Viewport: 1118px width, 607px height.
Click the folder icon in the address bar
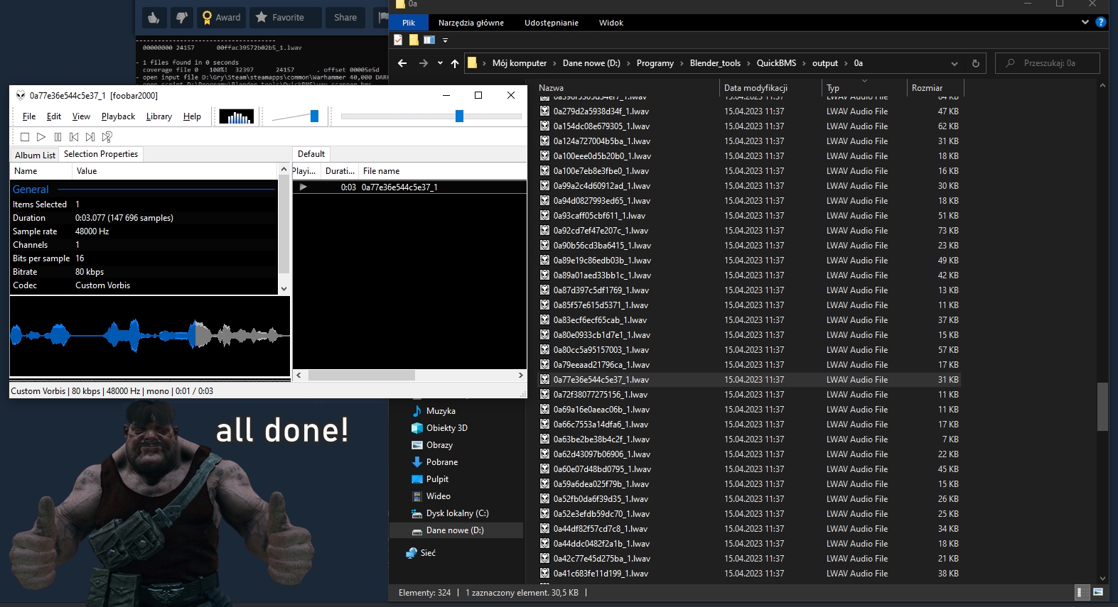pos(472,62)
